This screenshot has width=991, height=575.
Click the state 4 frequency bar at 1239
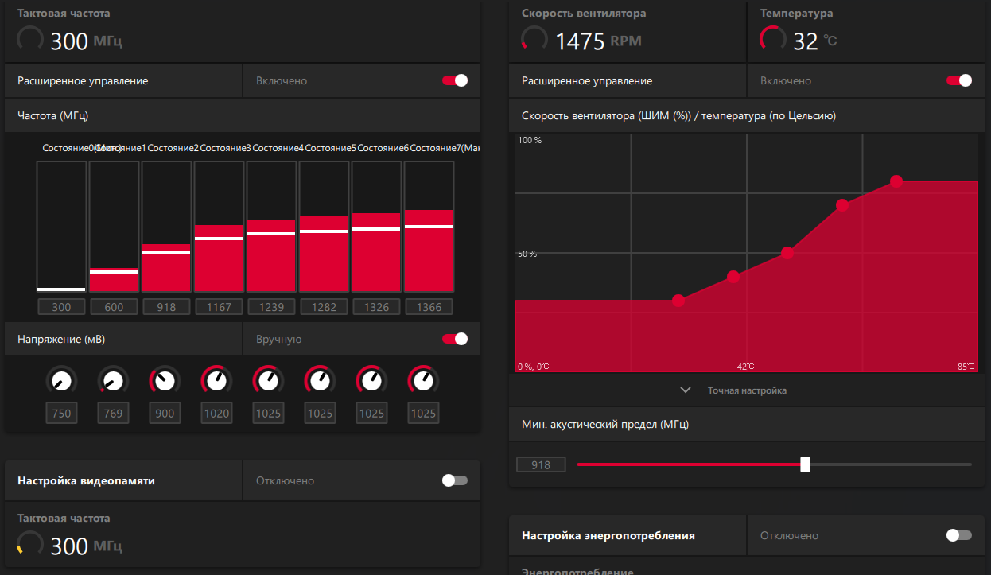click(x=271, y=227)
